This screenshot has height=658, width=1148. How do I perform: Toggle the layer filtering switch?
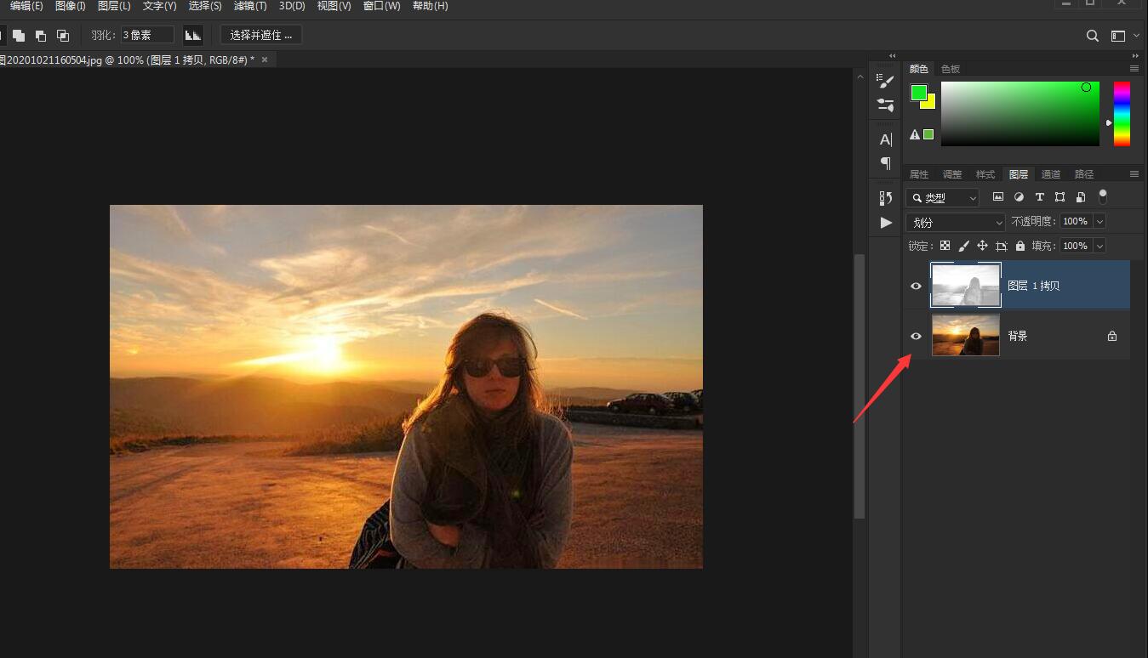coord(1103,197)
